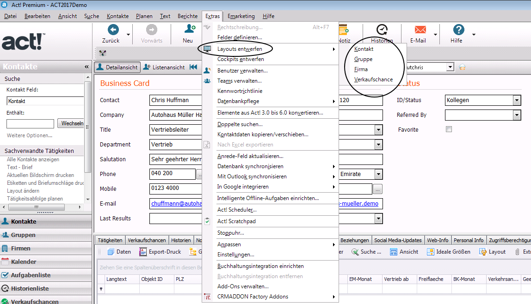Switch to the Tätigkeiten tab

110,240
